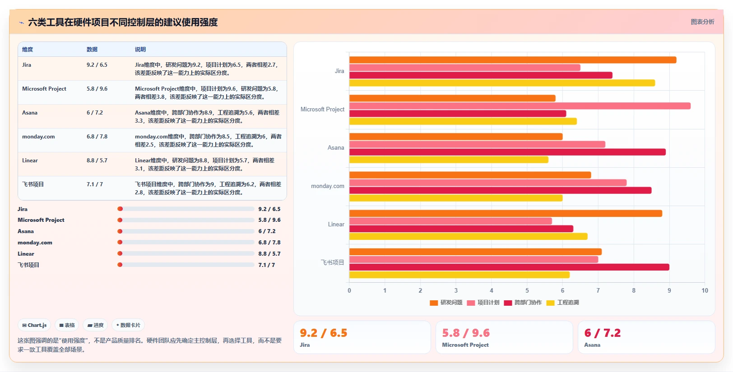Select the 飞书项目 table row name

click(x=33, y=184)
